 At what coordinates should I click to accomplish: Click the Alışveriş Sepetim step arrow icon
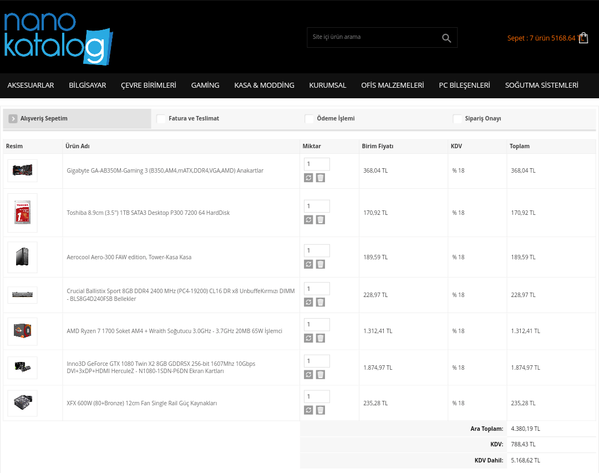click(x=13, y=119)
